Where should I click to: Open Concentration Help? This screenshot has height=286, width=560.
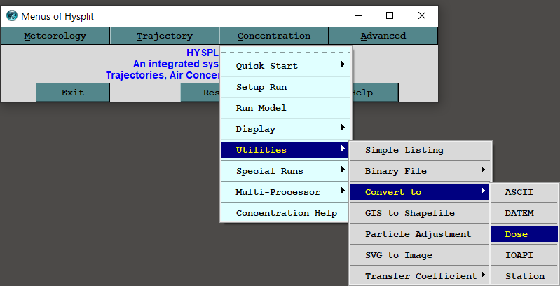pos(286,213)
